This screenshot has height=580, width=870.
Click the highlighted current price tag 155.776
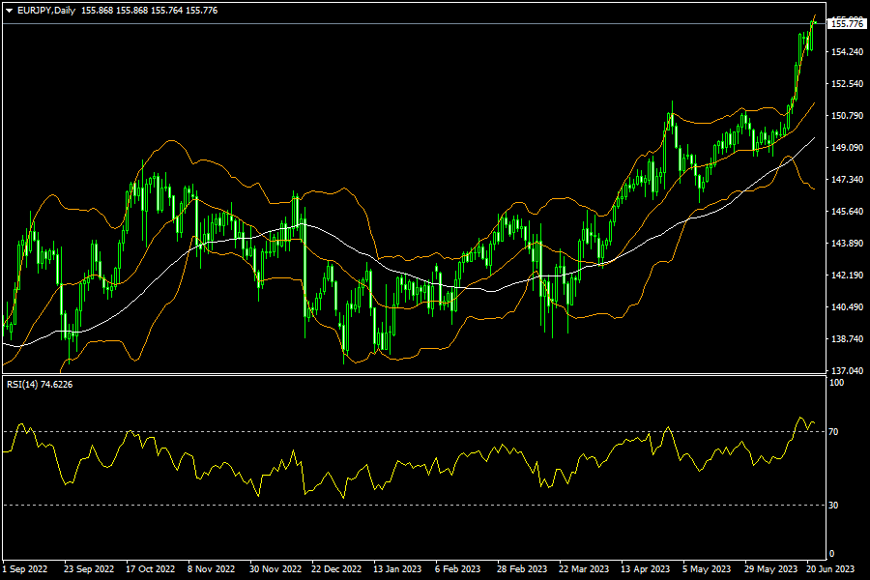point(847,23)
